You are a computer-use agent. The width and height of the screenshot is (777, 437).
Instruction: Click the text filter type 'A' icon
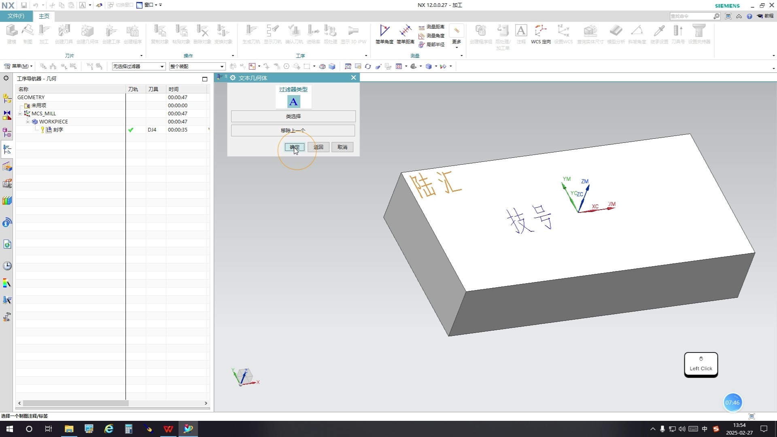click(x=293, y=102)
